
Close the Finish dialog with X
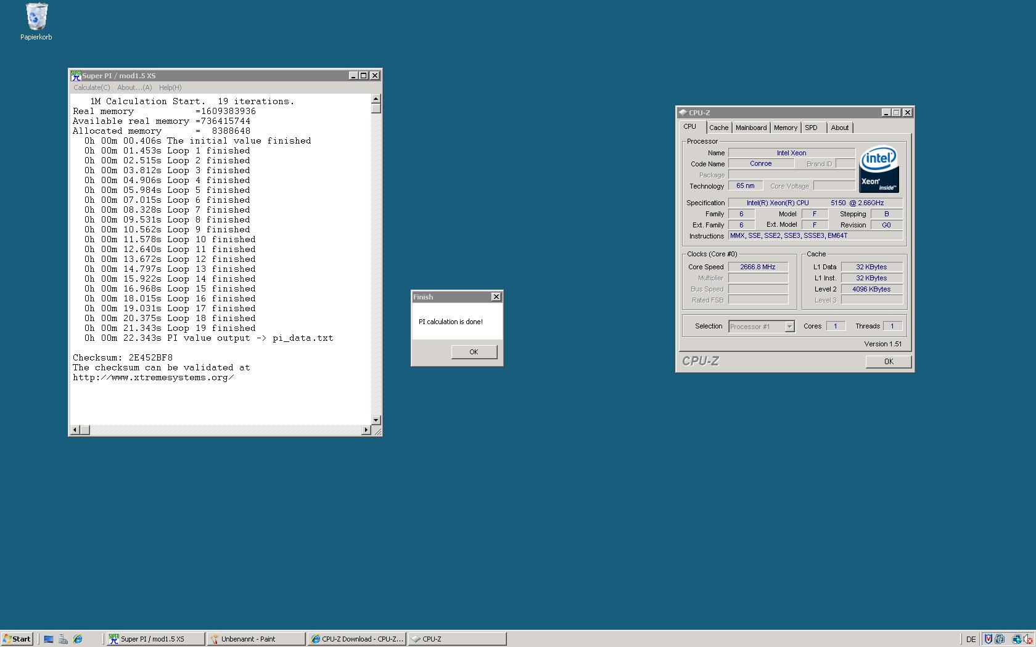point(496,297)
